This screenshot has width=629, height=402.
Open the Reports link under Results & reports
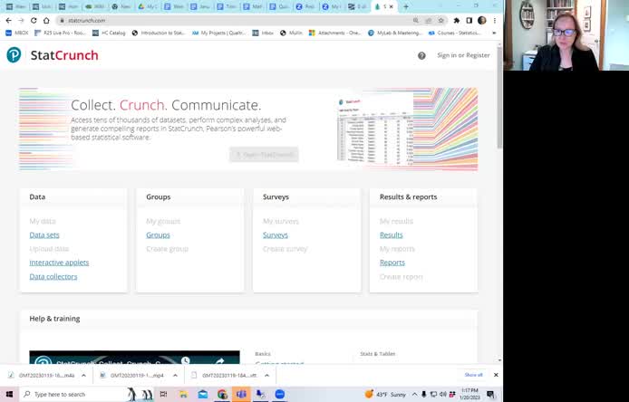(x=392, y=263)
